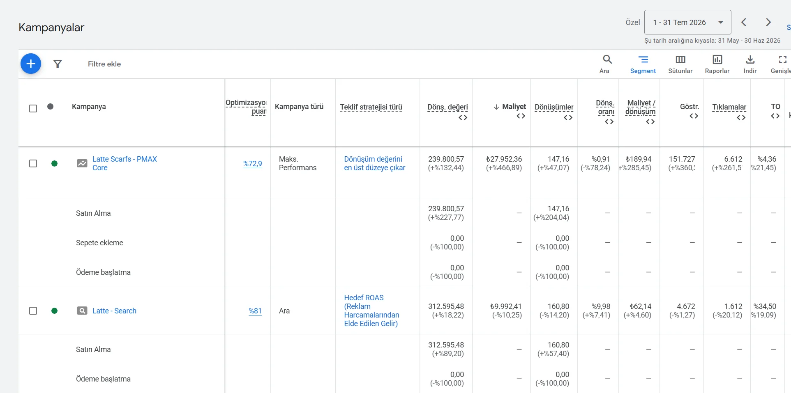Select the Latte - Search row checkbox
The width and height of the screenshot is (791, 393).
tap(33, 311)
